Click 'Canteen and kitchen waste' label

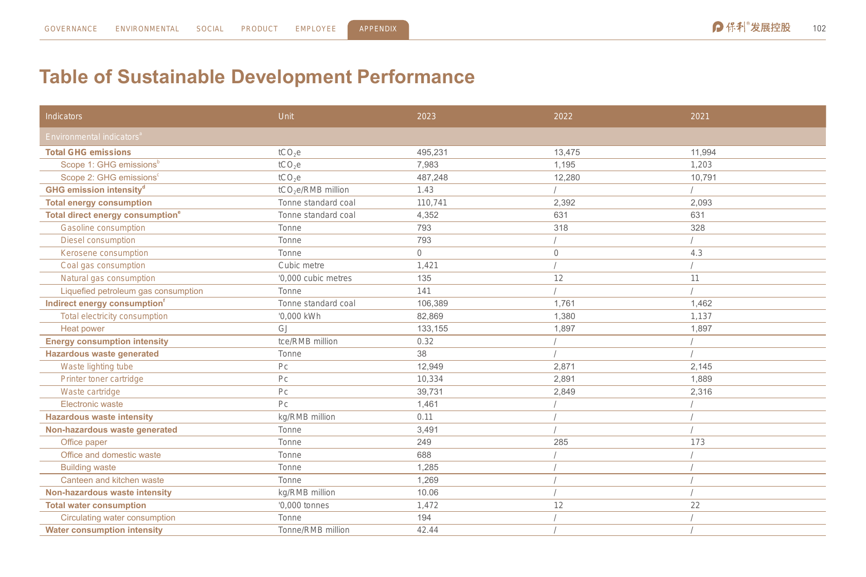(x=112, y=480)
